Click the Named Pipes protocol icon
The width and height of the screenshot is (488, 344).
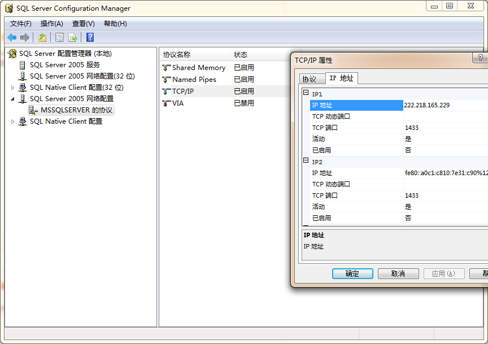pos(167,80)
